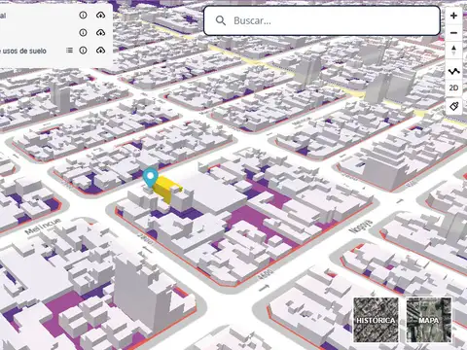
Task: Open info for the top layer row
Action: [x=83, y=16]
